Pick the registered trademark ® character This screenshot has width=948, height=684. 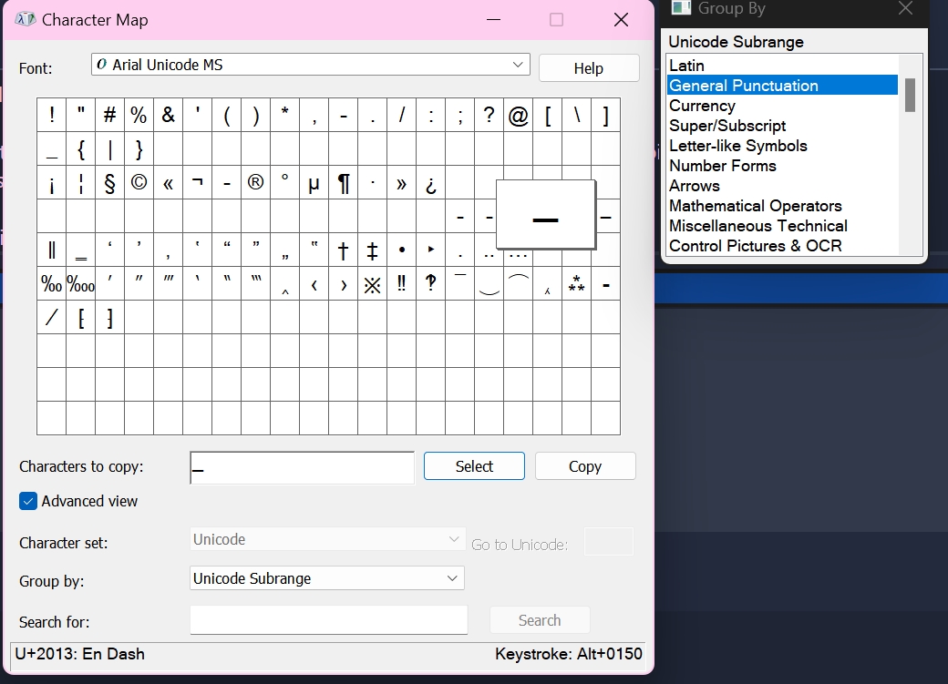(255, 183)
